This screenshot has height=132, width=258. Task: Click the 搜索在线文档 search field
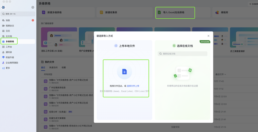tap(182, 54)
